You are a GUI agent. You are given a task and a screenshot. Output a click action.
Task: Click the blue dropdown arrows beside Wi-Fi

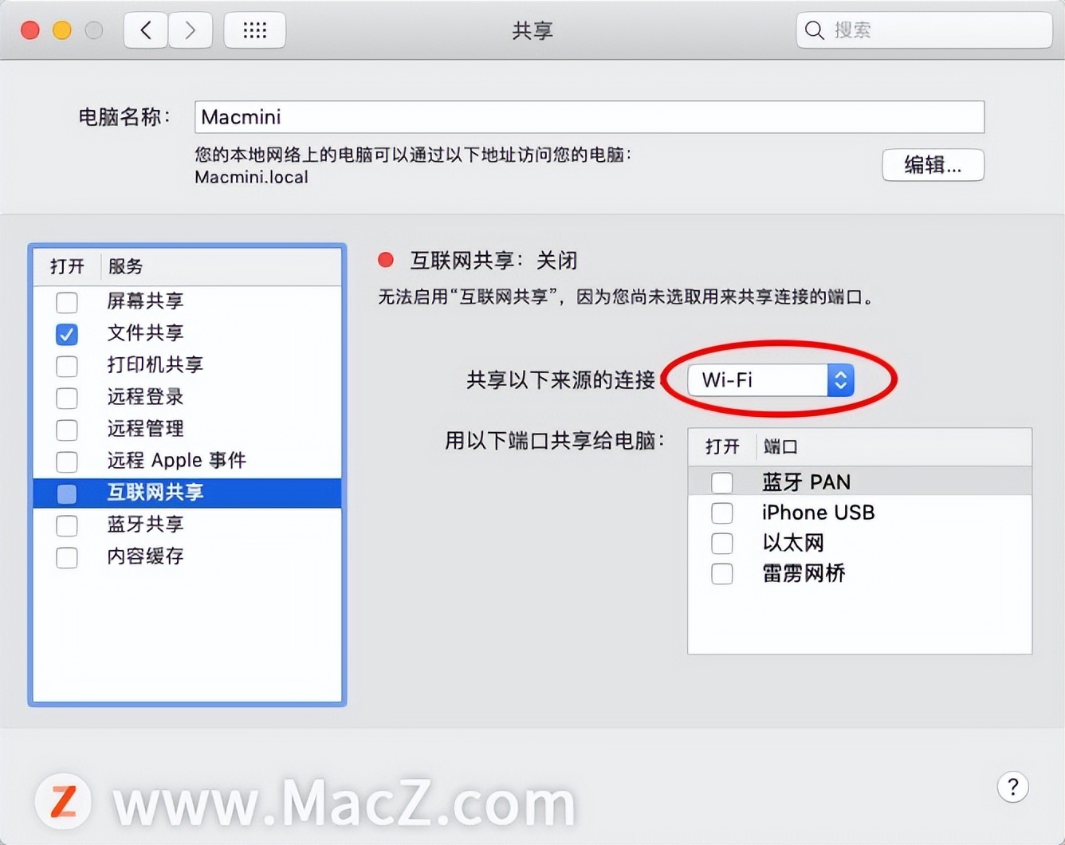840,380
